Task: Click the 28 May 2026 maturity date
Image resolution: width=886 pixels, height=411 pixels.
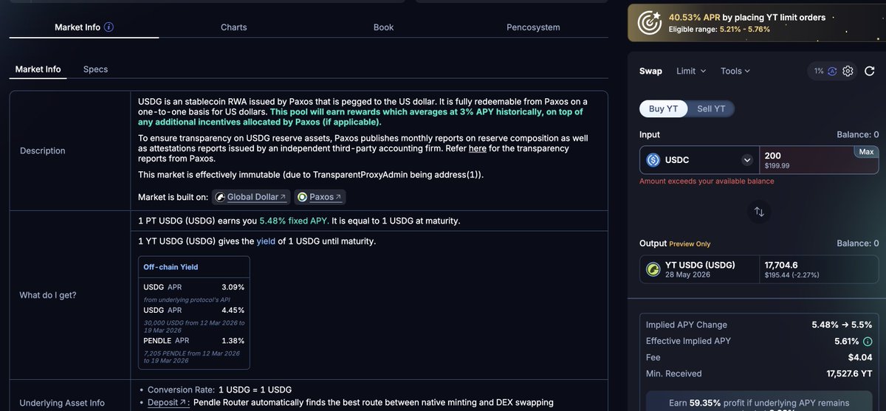Action: (688, 274)
